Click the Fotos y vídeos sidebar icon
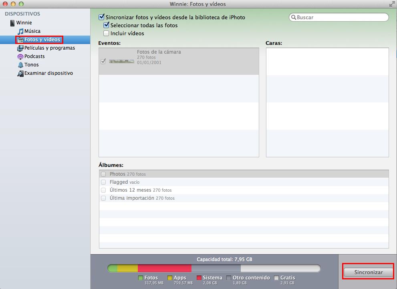 [20, 40]
